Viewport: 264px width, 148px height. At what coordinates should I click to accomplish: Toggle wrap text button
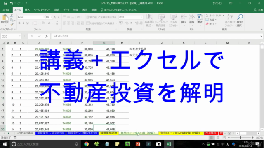coord(101,17)
